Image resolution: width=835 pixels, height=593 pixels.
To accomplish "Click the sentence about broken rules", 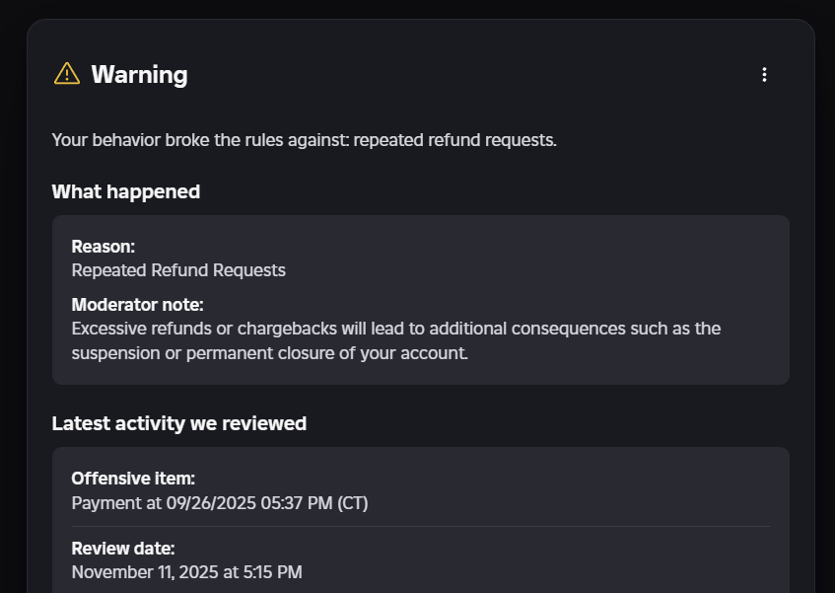I will 304,140.
